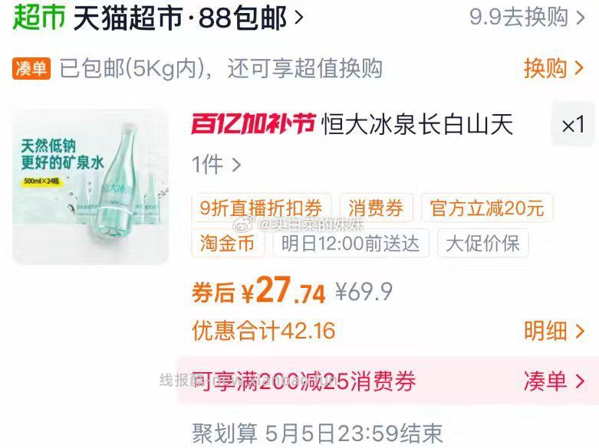Tap the 百亿加补节 promotion badge
This screenshot has width=599, height=448.
coord(253,124)
